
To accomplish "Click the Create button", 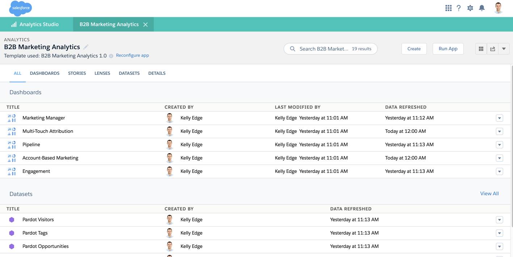I will point(414,49).
